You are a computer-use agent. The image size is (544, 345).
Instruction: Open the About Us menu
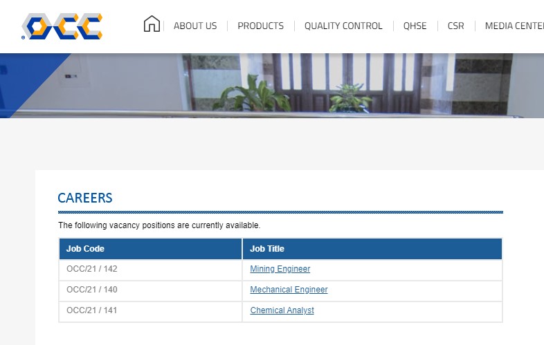coord(195,26)
